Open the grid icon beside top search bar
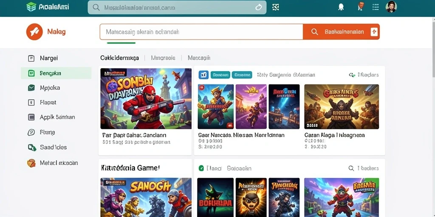This screenshot has height=217, width=435. (x=275, y=8)
